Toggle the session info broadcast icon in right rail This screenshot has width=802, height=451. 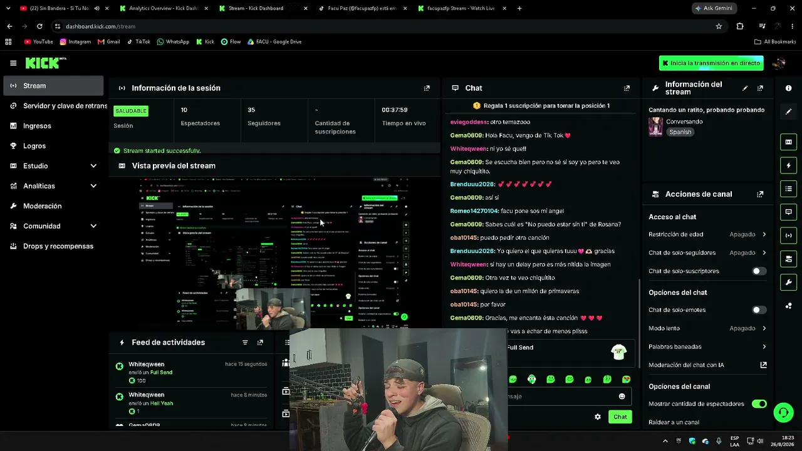tap(788, 236)
